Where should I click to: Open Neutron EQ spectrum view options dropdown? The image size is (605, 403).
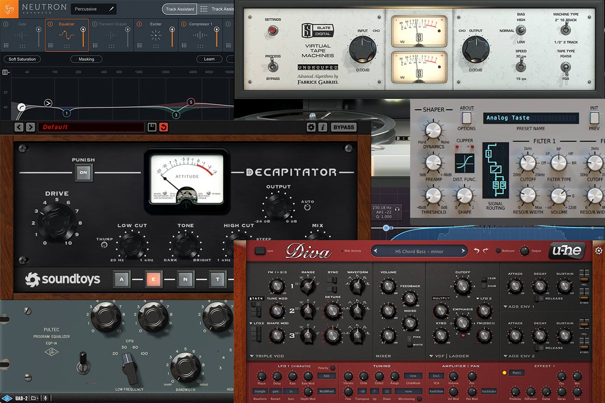pyautogui.click(x=6, y=72)
